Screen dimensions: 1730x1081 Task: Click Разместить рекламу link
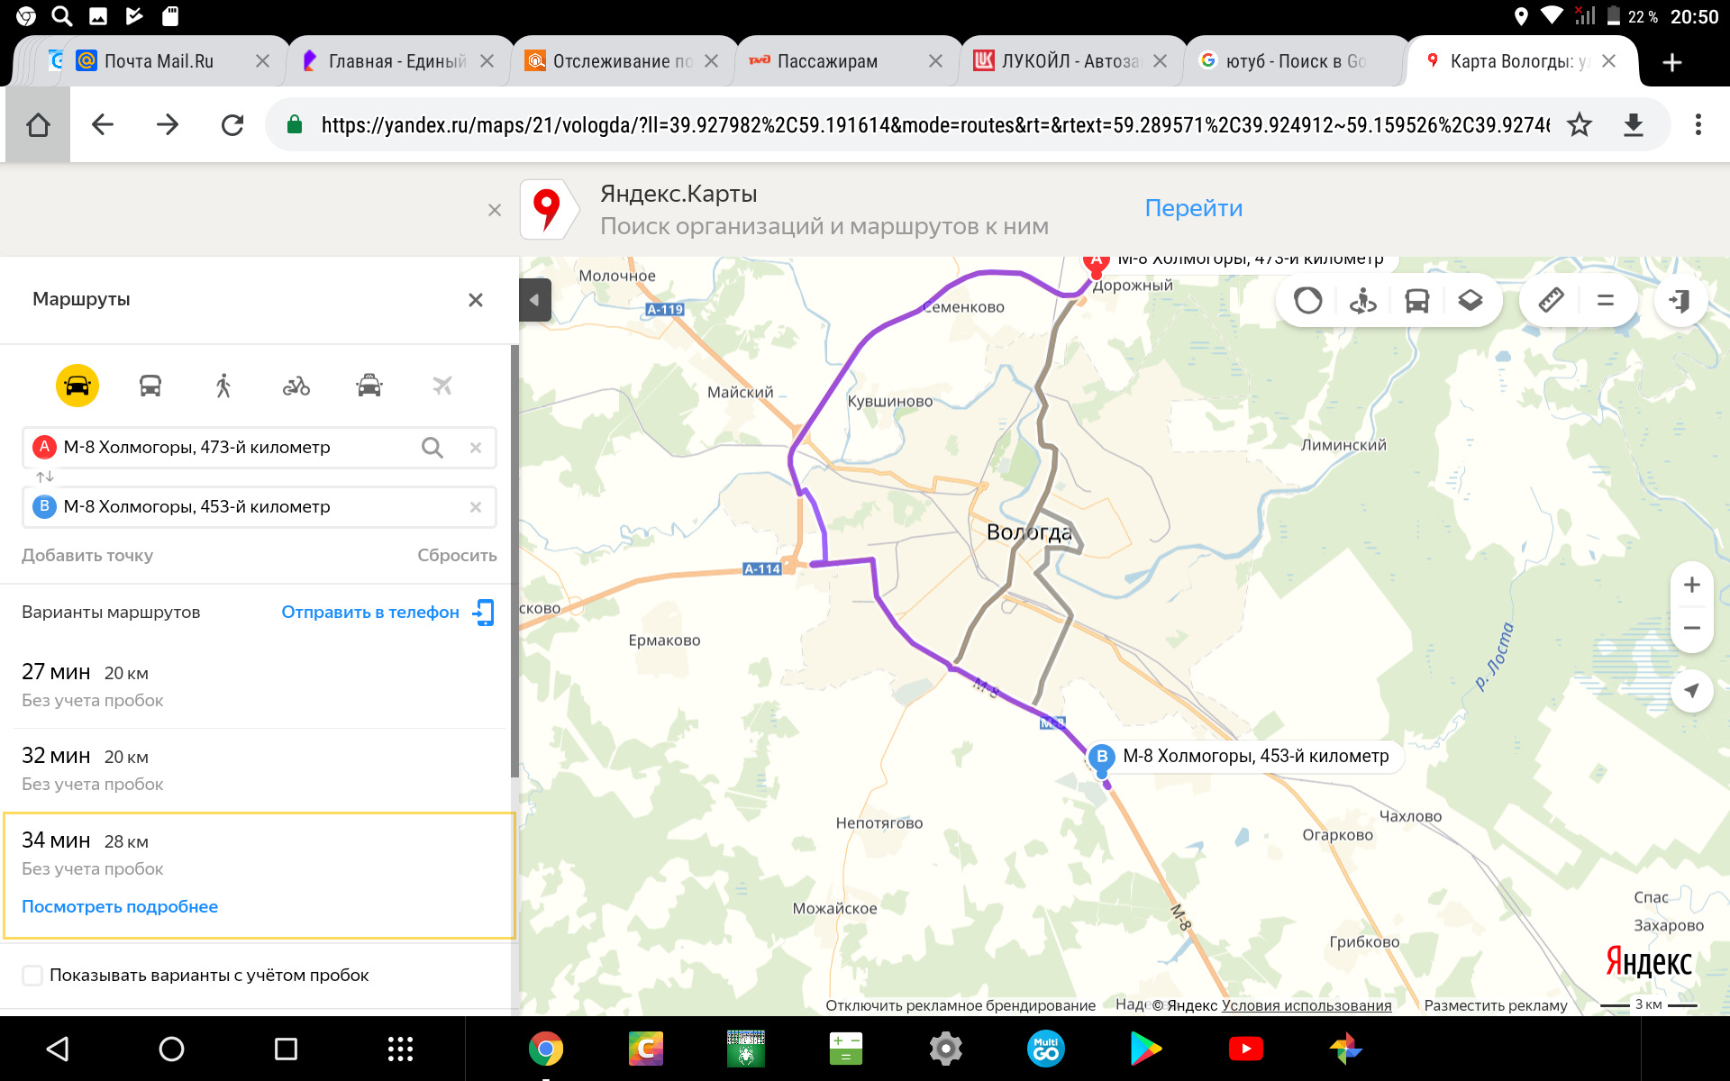coord(1496,1005)
